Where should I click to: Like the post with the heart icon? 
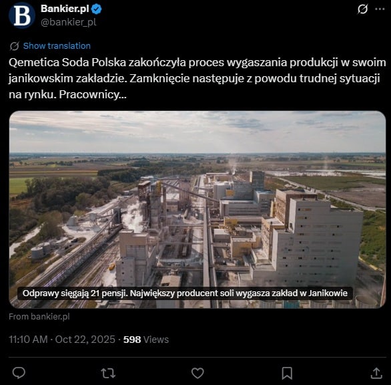click(198, 373)
